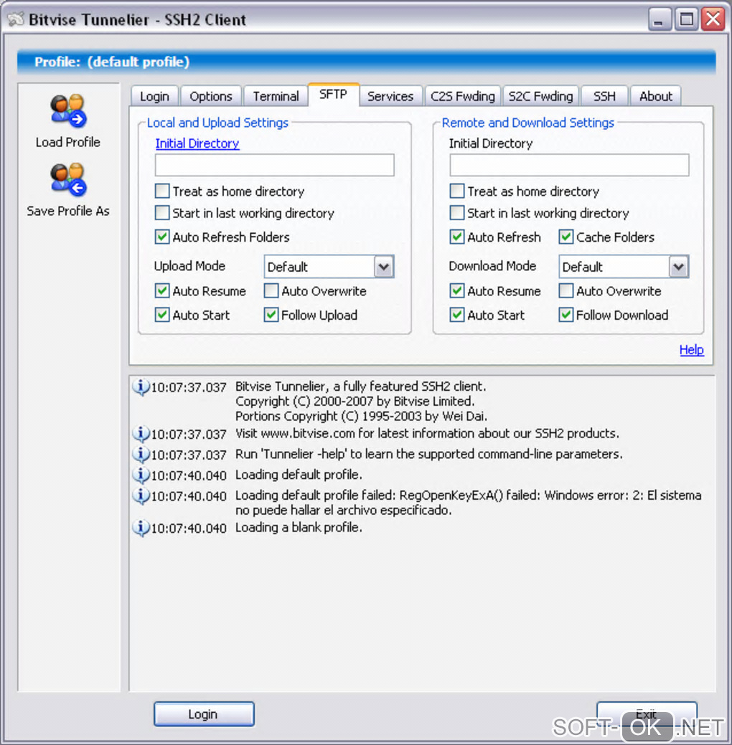Enable local Start in last working directory
The height and width of the screenshot is (745, 732).
(162, 212)
